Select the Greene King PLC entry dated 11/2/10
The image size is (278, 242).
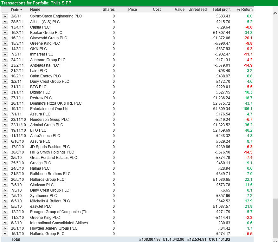coord(45,218)
